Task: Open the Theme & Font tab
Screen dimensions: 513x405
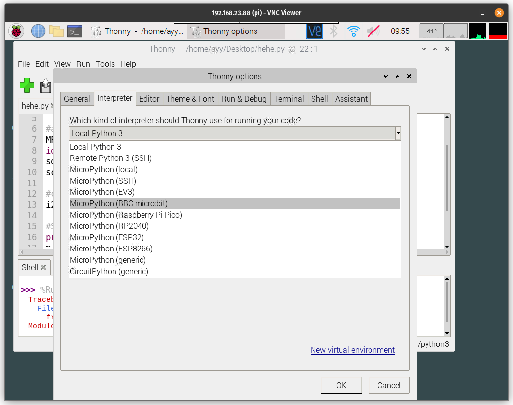Action: pyautogui.click(x=190, y=99)
